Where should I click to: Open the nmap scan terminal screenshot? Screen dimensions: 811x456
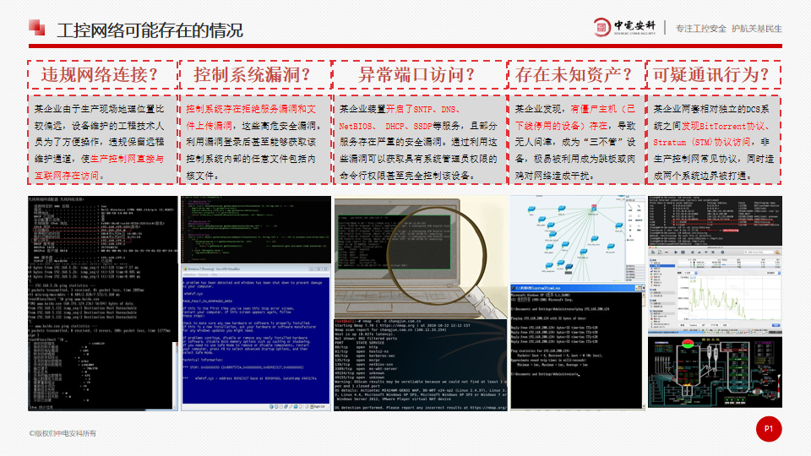pos(421,365)
